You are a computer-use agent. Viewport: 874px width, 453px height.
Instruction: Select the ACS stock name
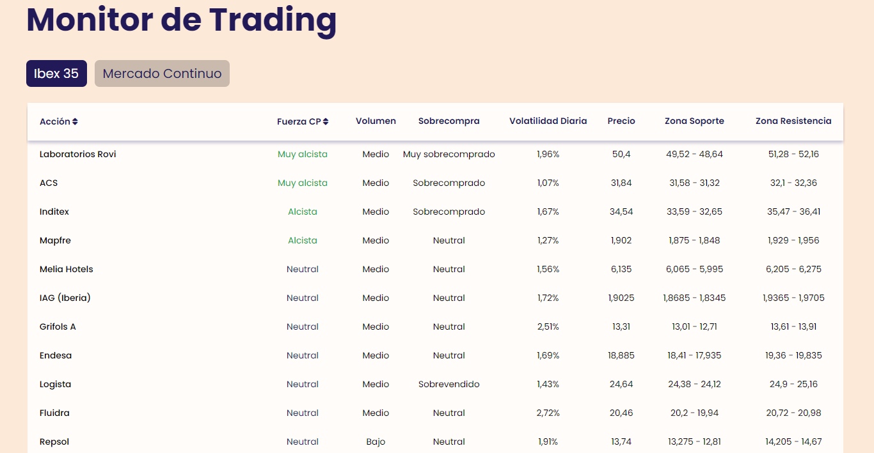pos(49,183)
